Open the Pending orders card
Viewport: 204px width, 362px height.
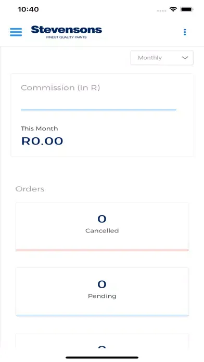click(102, 292)
